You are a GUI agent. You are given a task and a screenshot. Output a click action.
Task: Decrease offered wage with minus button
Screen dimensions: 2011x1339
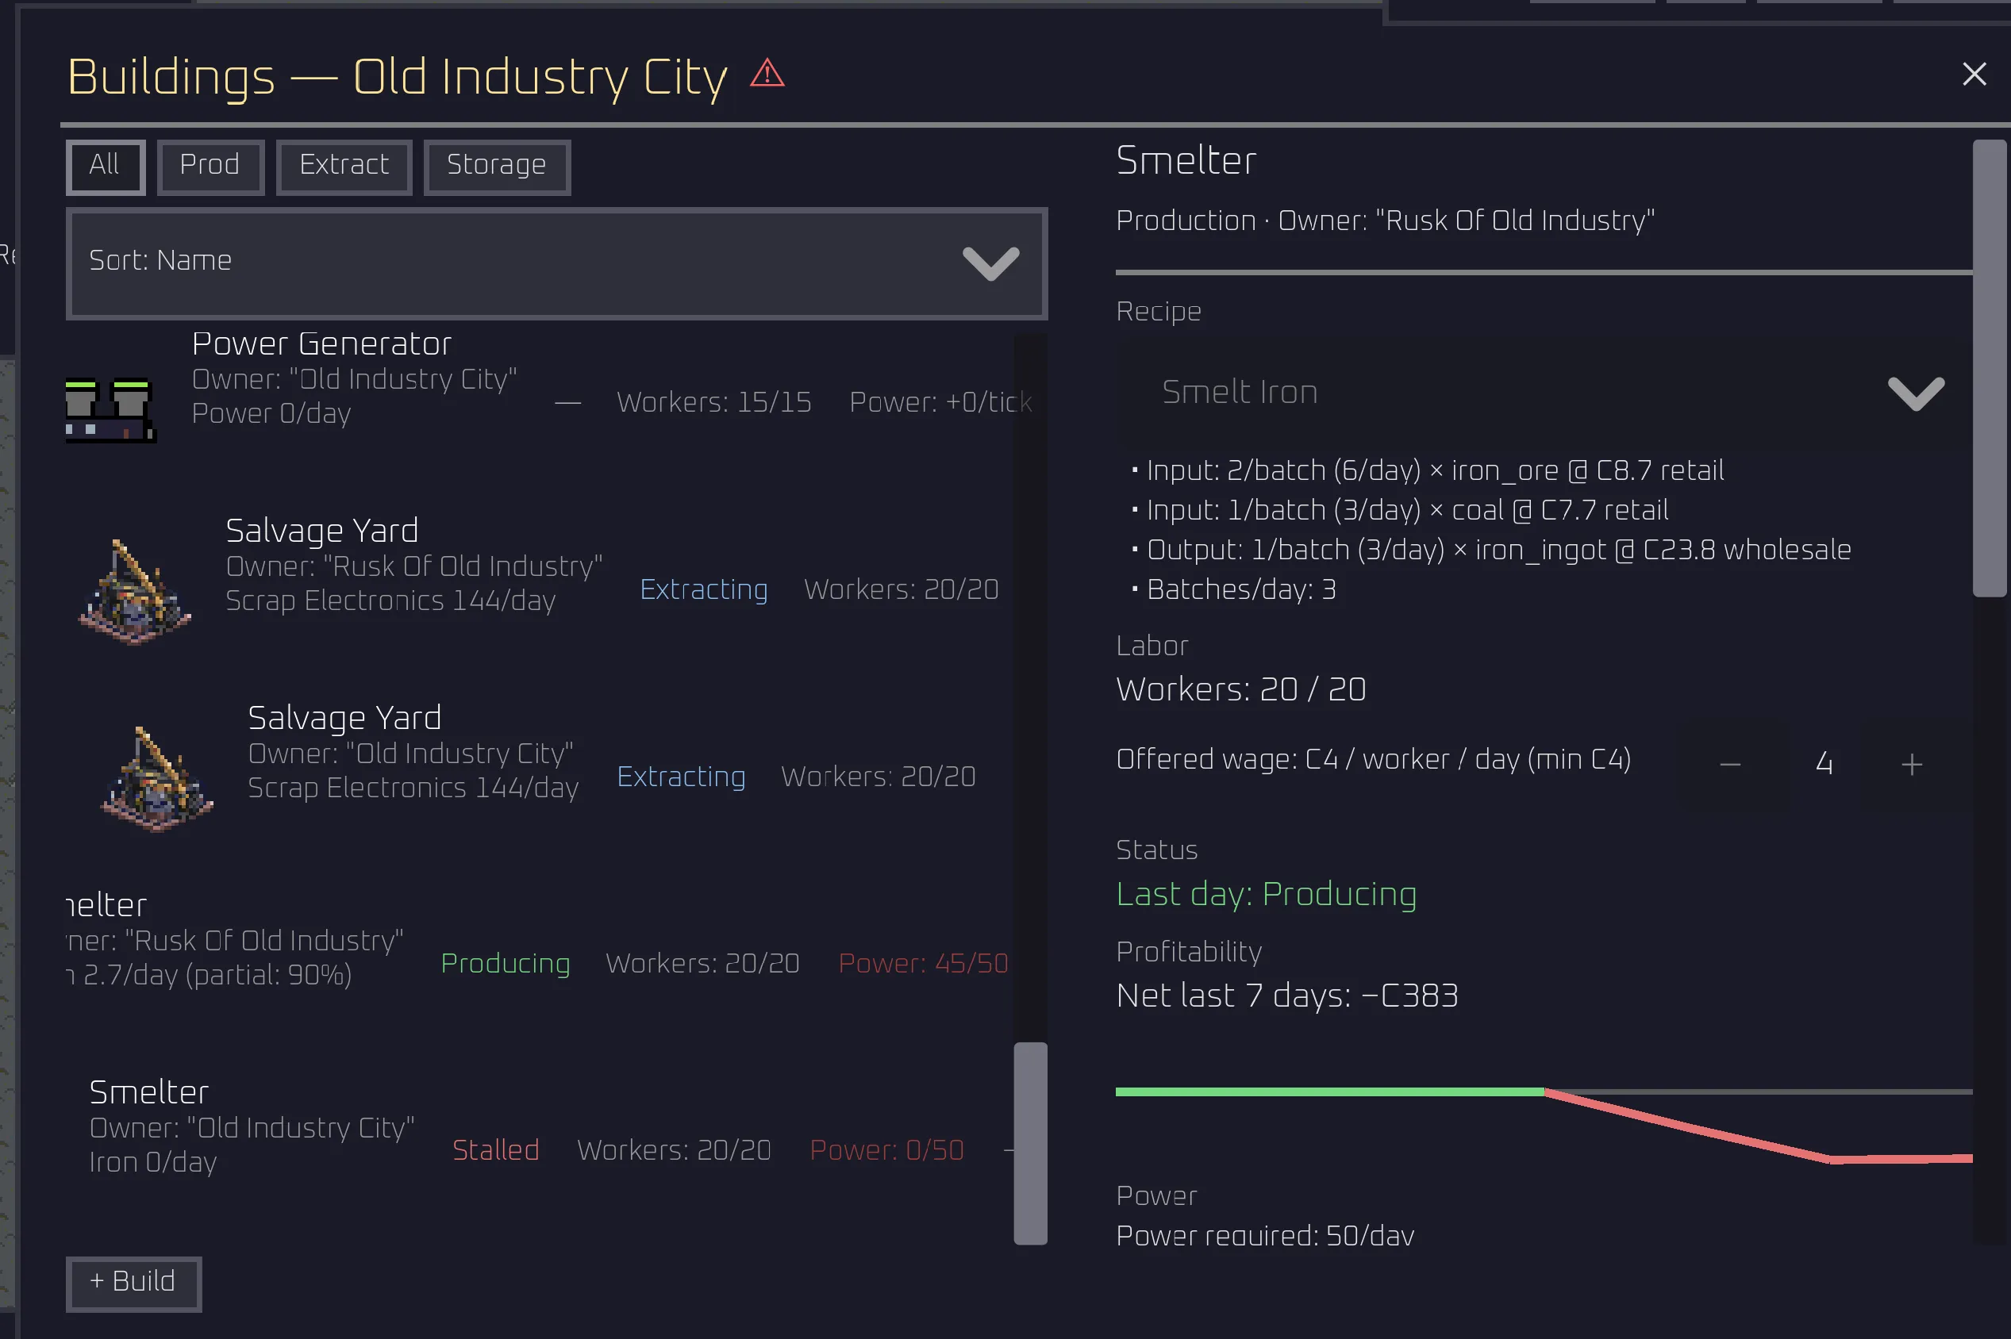(1730, 764)
